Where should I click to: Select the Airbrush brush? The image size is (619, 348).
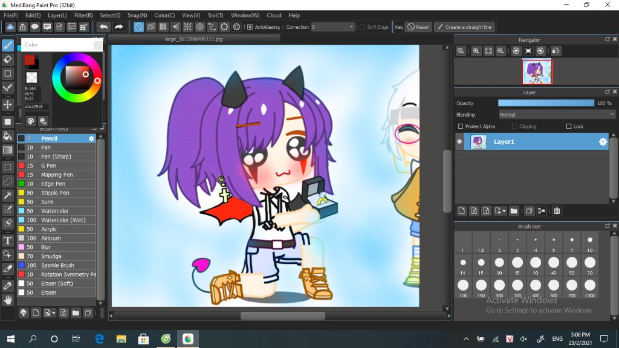pos(56,238)
